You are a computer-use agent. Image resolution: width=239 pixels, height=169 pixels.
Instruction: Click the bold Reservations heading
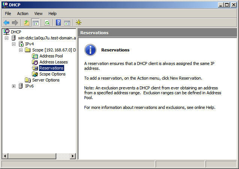tap(116, 50)
